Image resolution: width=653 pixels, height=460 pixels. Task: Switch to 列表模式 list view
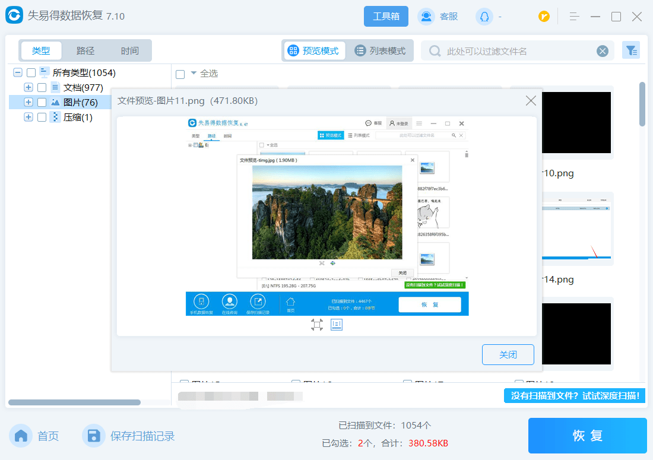pos(380,51)
